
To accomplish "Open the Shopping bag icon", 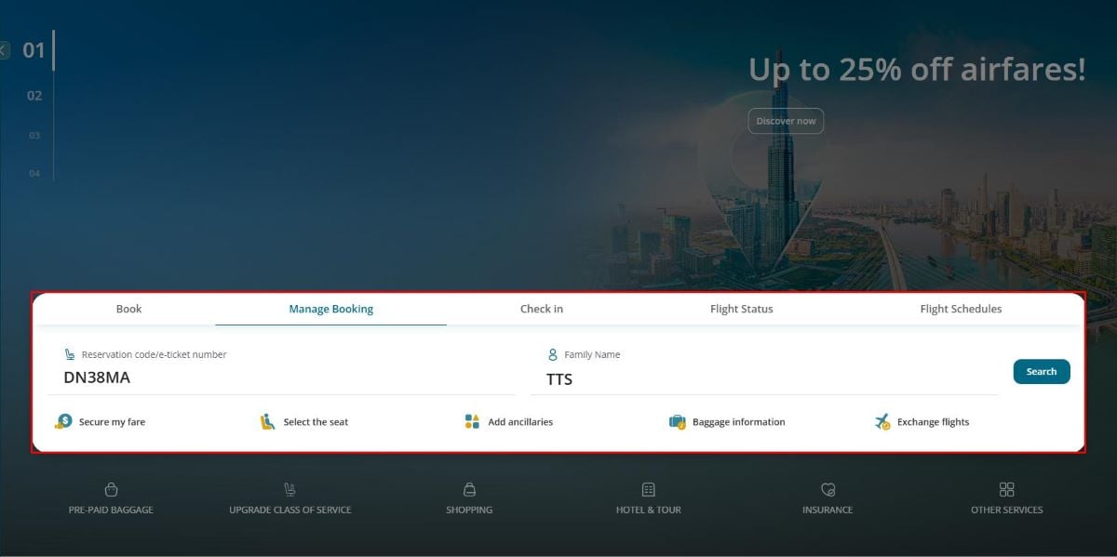I will 469,489.
